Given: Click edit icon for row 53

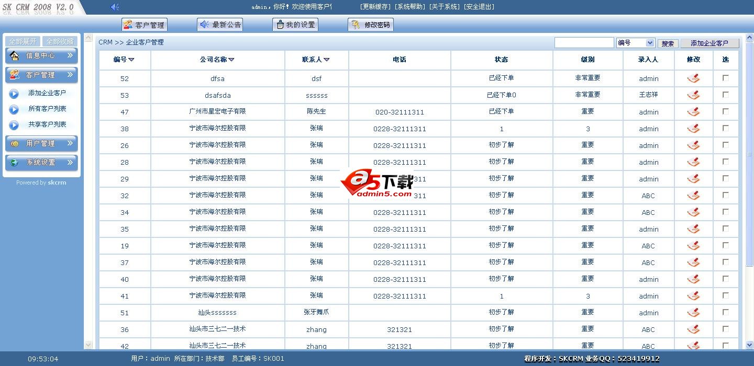Looking at the screenshot, I should point(693,95).
